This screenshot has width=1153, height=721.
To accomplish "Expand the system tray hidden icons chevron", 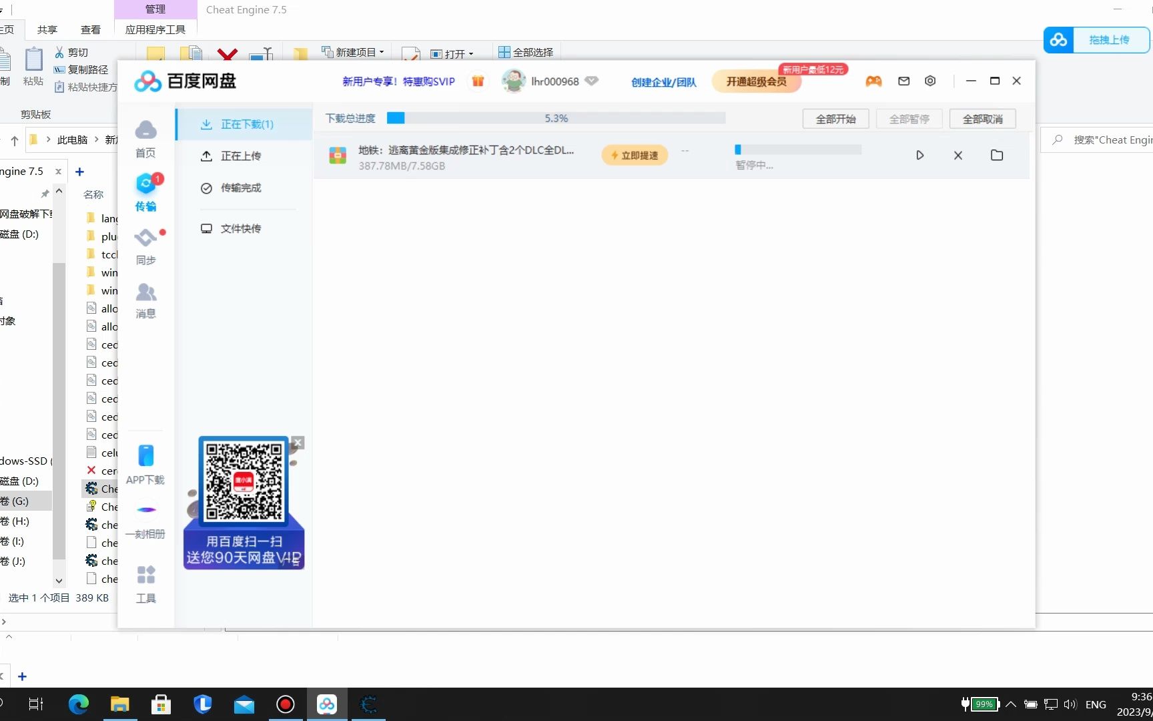I will pos(1010,704).
